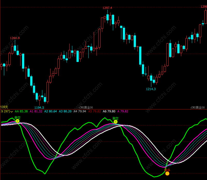Select the A5 79.82 indicator value
Viewport: 207px width, 180px height.
pyautogui.click(x=94, y=111)
